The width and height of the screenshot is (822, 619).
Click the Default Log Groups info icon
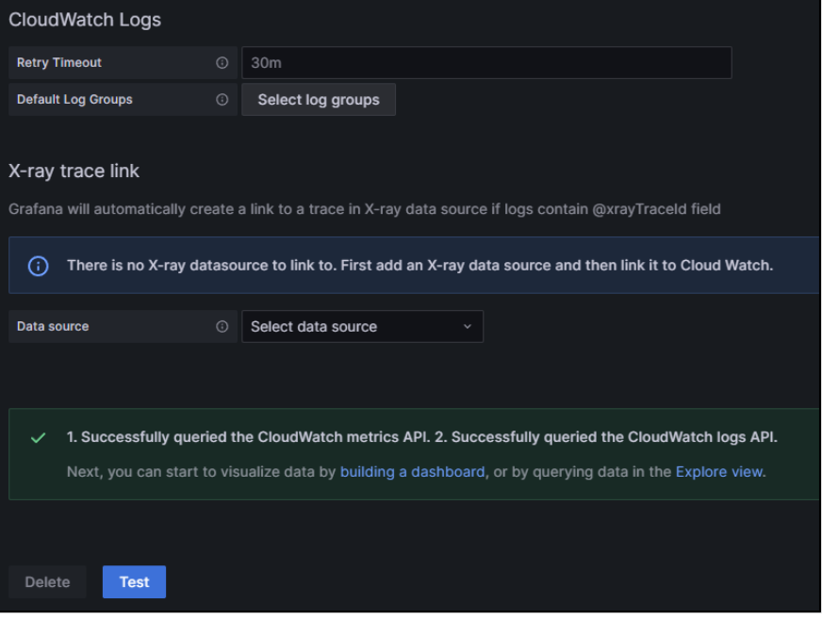222,100
